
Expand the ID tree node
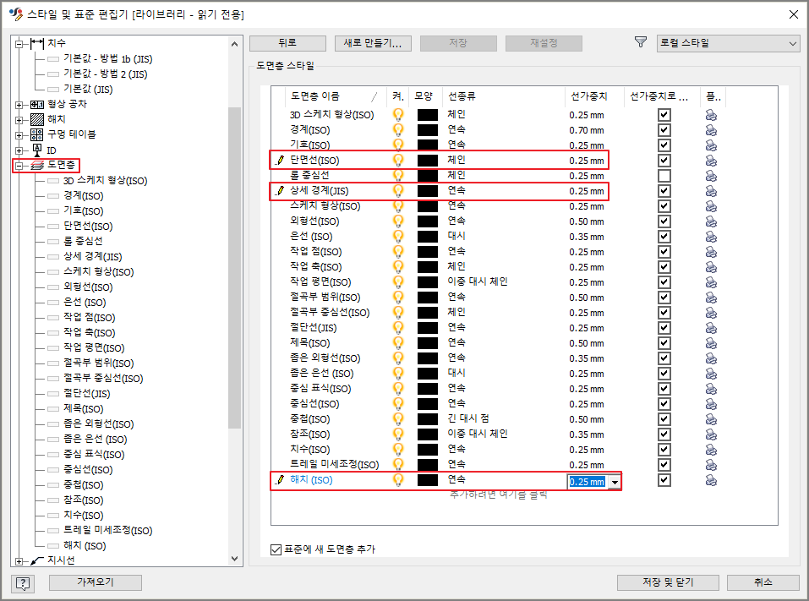pyautogui.click(x=19, y=150)
